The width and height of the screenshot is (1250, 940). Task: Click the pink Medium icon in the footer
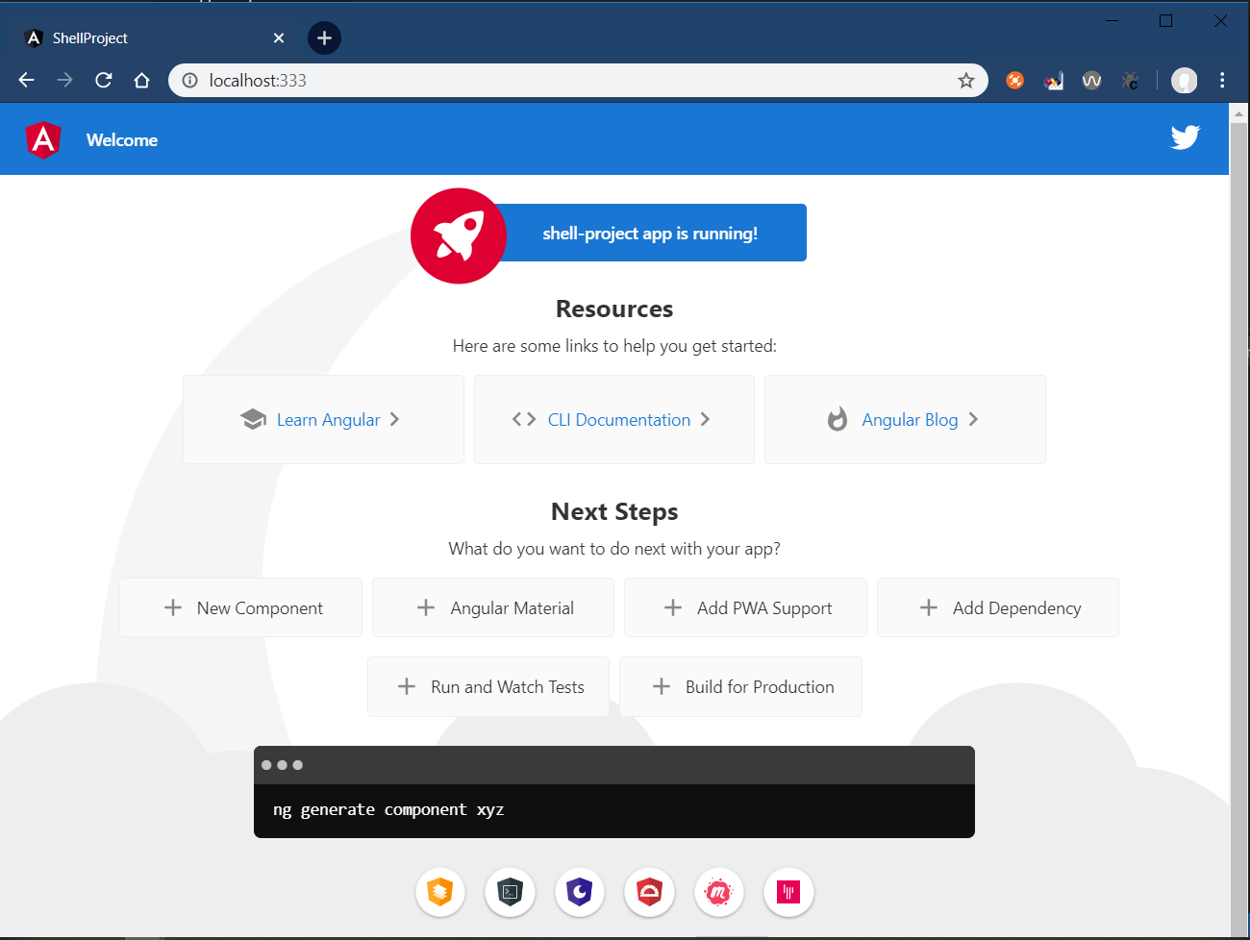(788, 892)
